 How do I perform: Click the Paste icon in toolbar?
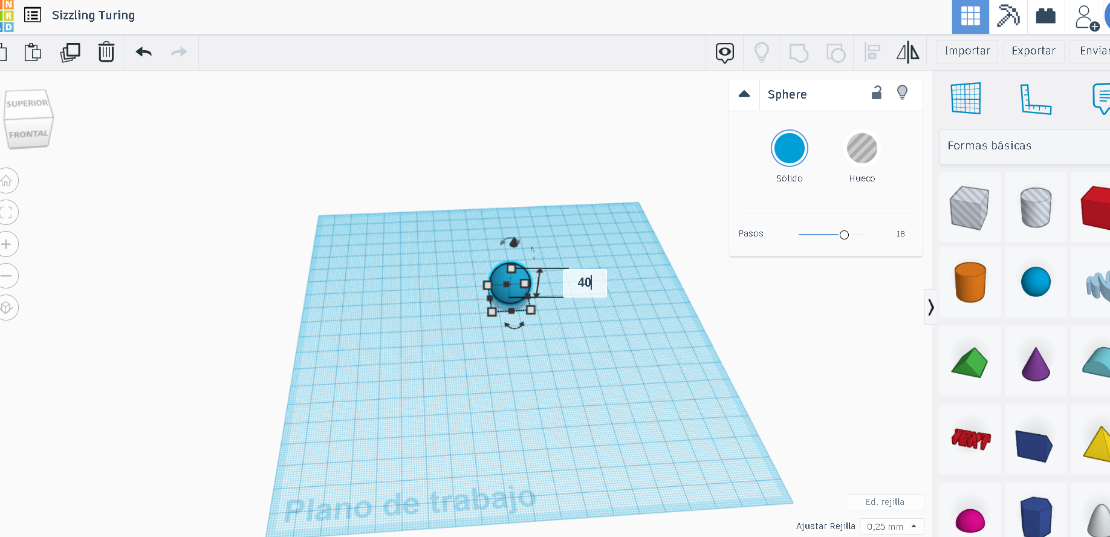[x=33, y=52]
